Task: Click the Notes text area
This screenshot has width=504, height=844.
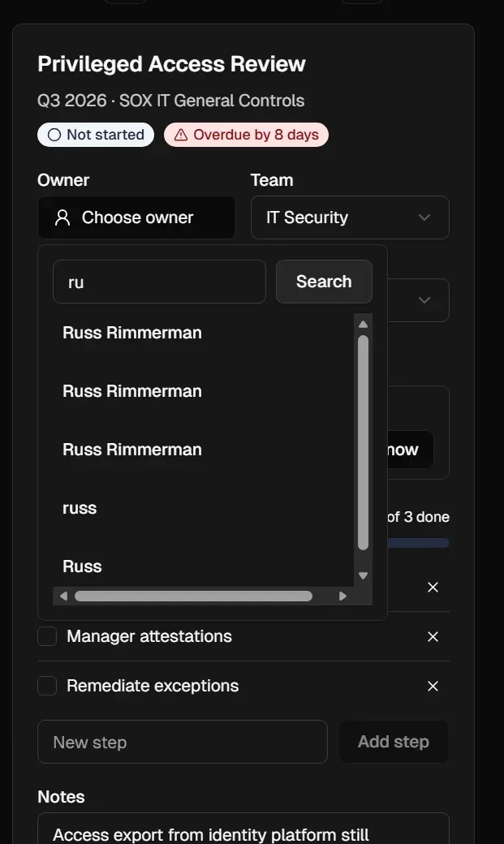Action: pyautogui.click(x=243, y=829)
